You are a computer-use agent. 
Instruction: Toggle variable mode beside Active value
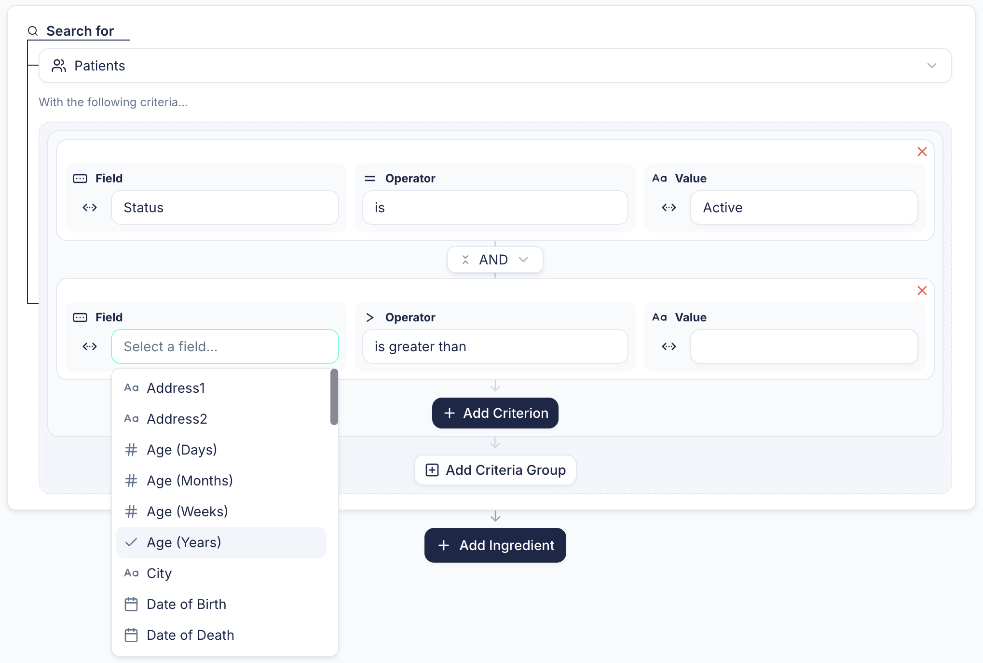coord(669,207)
